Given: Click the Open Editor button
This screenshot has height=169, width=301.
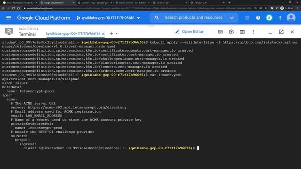Looking at the screenshot, I should click(190, 31).
